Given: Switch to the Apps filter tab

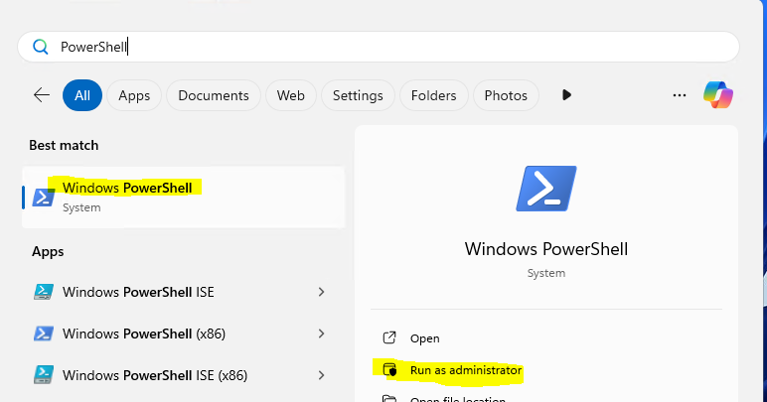Looking at the screenshot, I should tap(134, 95).
